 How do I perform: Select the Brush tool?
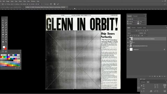coord(6,27)
